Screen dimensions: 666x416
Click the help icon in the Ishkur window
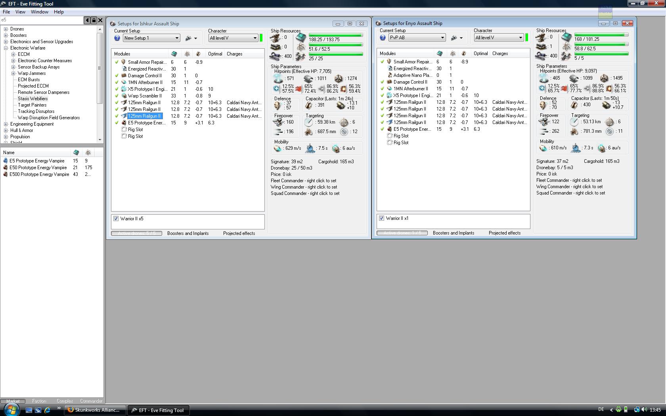click(117, 38)
